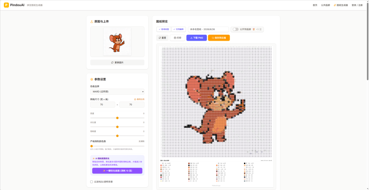Toggle the 保持比例 lock
The image size is (369, 190).
click(139, 99)
